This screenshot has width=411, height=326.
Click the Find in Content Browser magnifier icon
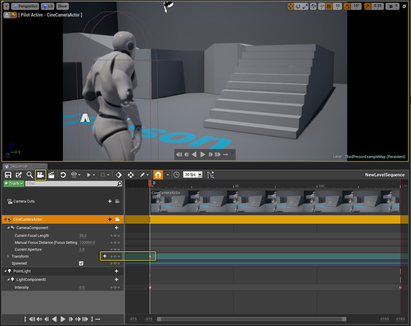29,175
